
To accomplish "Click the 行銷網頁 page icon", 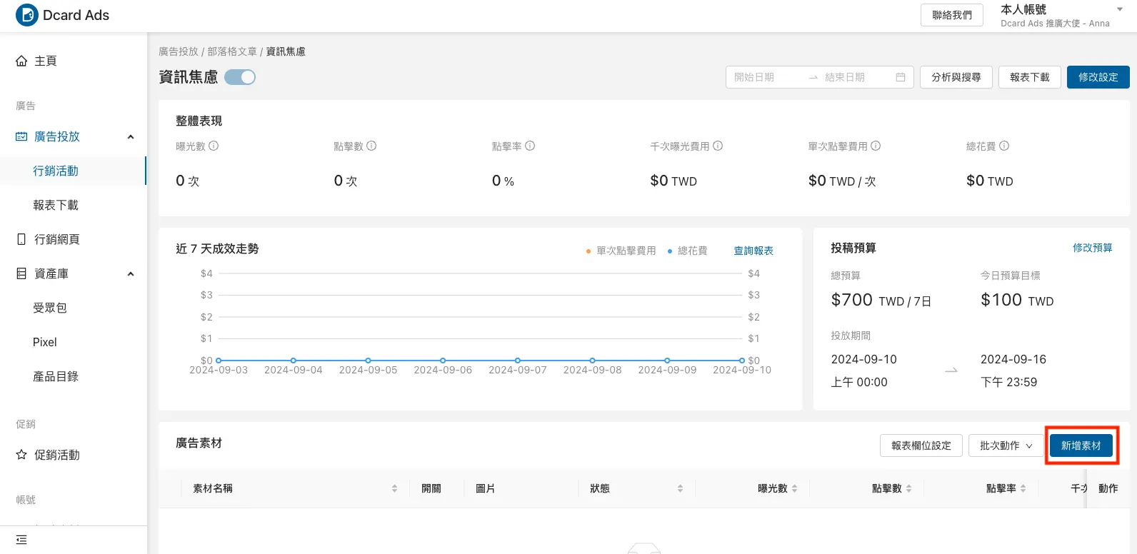I will tap(21, 239).
